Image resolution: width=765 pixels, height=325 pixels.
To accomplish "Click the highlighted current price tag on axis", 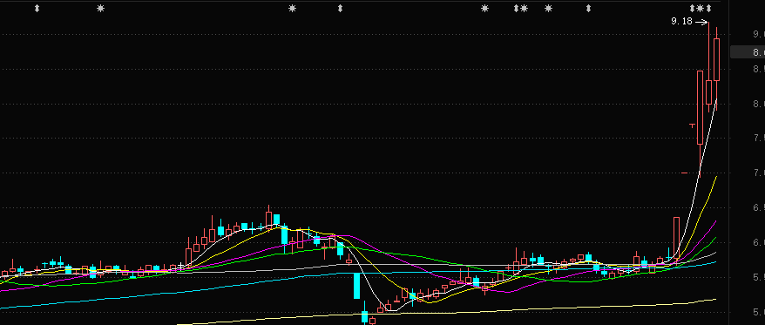I will 748,52.
